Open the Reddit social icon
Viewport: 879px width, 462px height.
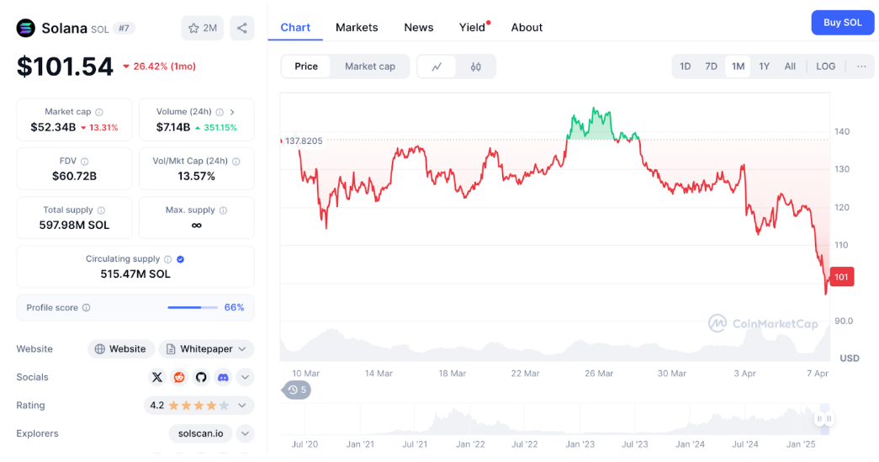tap(179, 377)
